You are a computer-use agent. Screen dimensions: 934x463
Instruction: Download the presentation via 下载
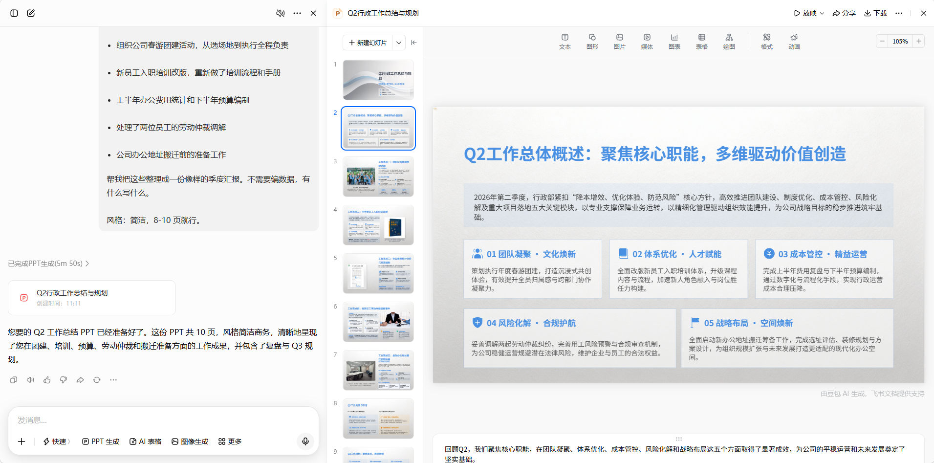pos(875,13)
